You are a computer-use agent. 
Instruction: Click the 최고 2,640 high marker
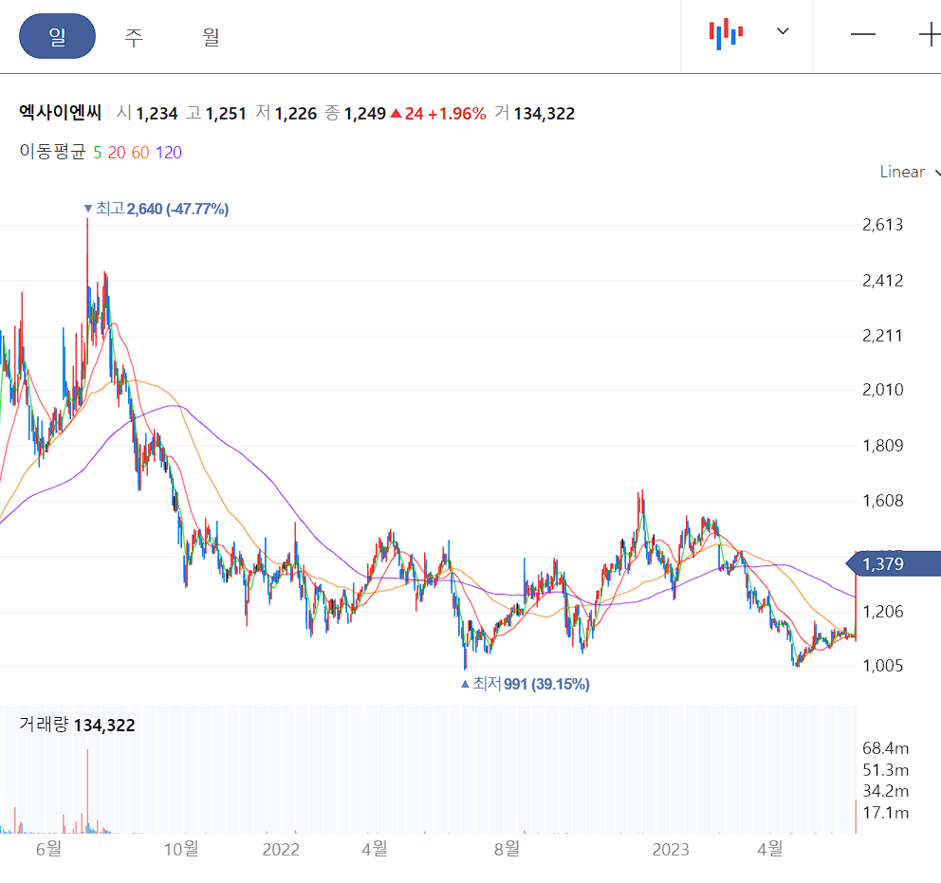156,209
